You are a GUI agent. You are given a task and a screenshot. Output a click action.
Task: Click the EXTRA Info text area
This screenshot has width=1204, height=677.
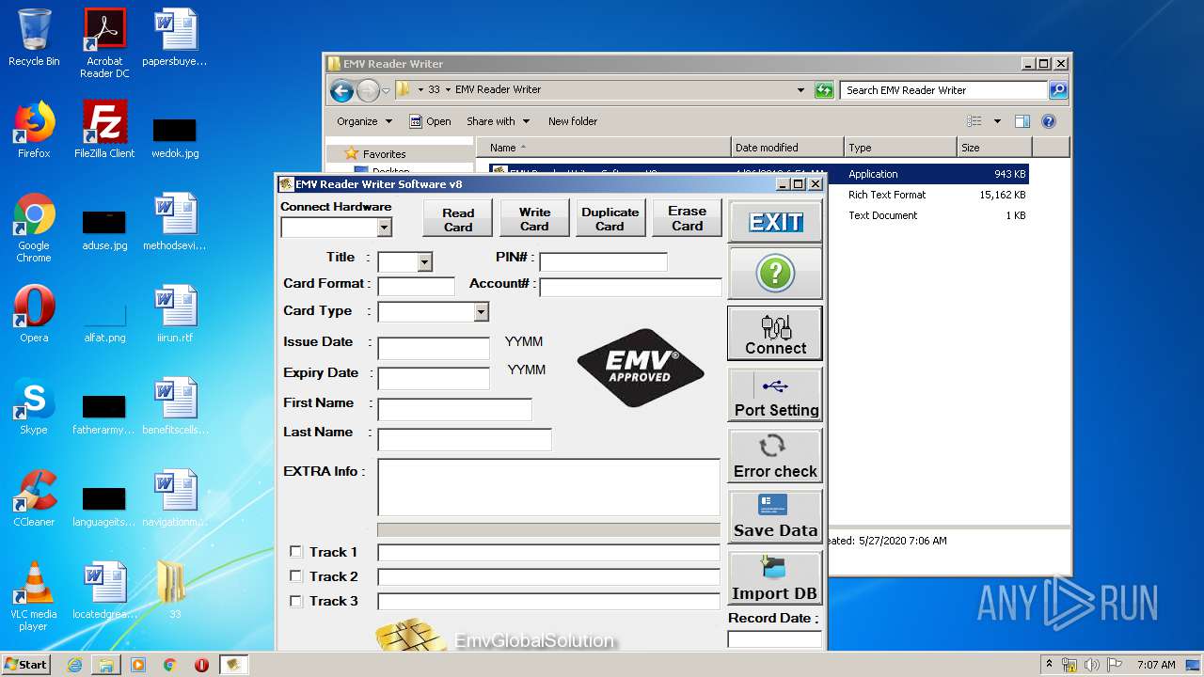pos(548,487)
